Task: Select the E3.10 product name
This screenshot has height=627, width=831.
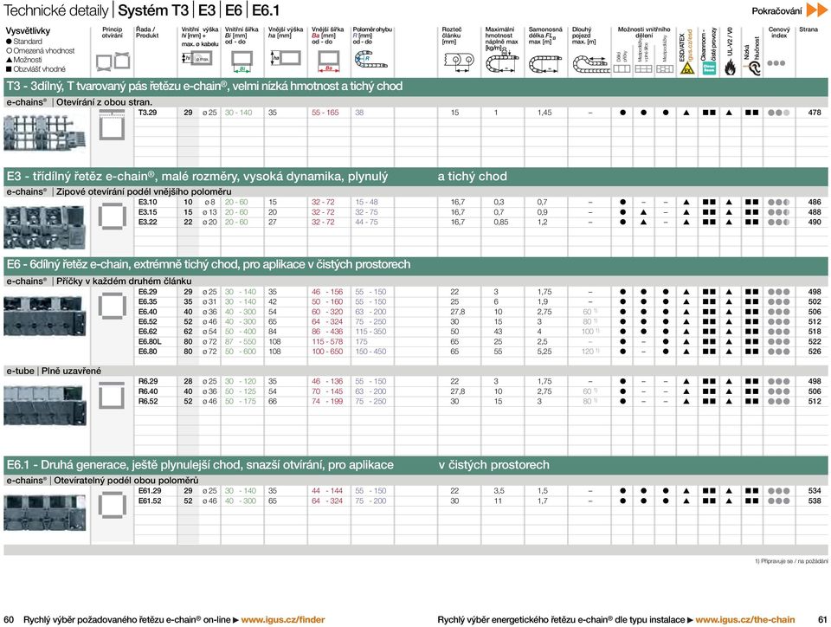Action: pos(148,202)
